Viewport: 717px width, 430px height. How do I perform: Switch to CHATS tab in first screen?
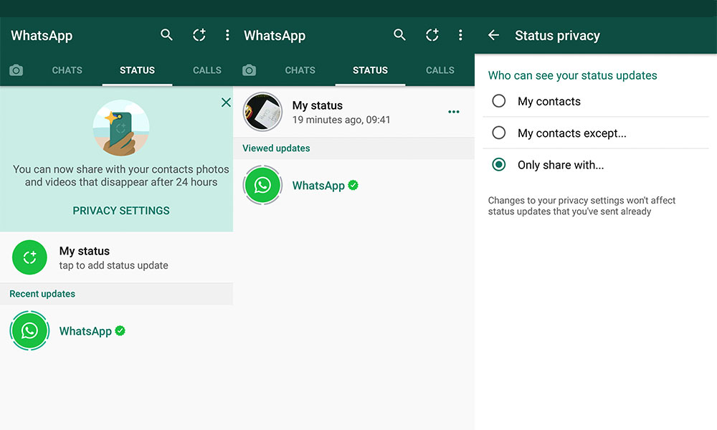tap(67, 70)
